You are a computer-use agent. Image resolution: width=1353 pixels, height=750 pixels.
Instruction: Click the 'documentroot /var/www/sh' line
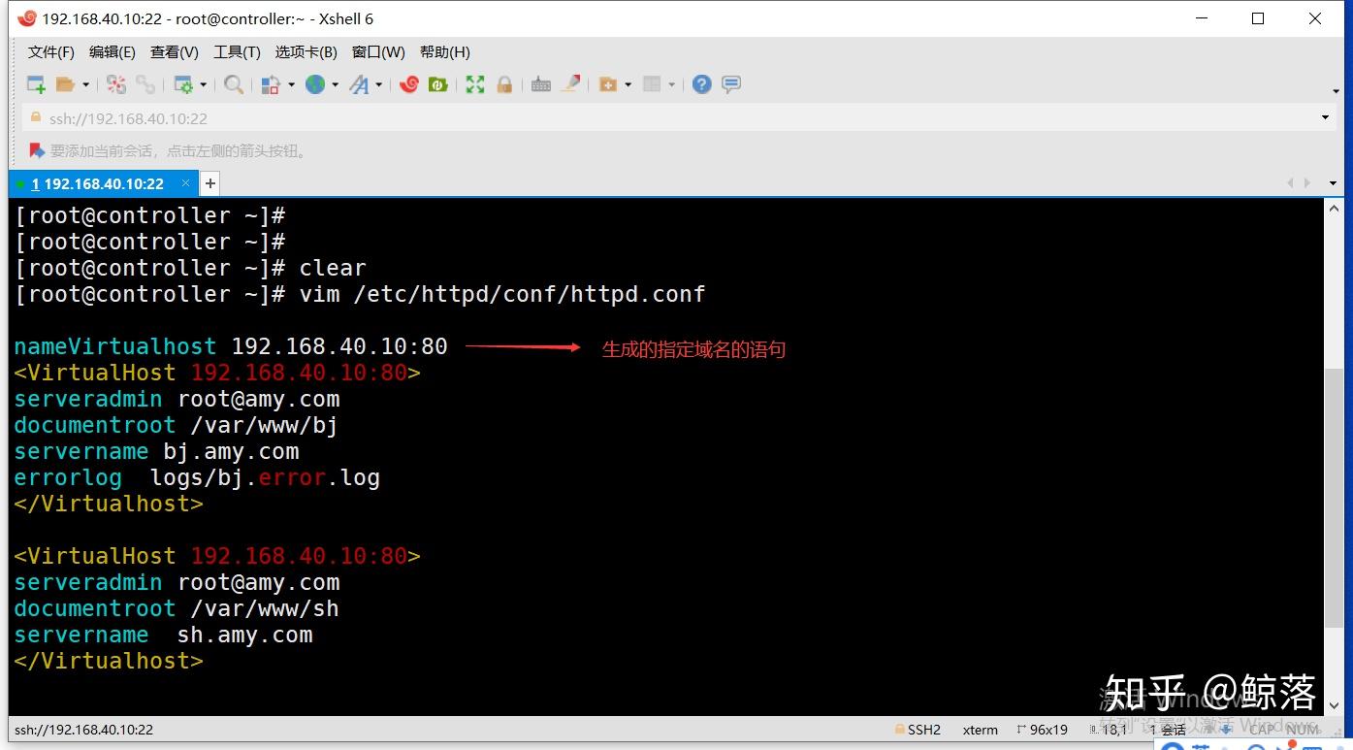pos(177,608)
